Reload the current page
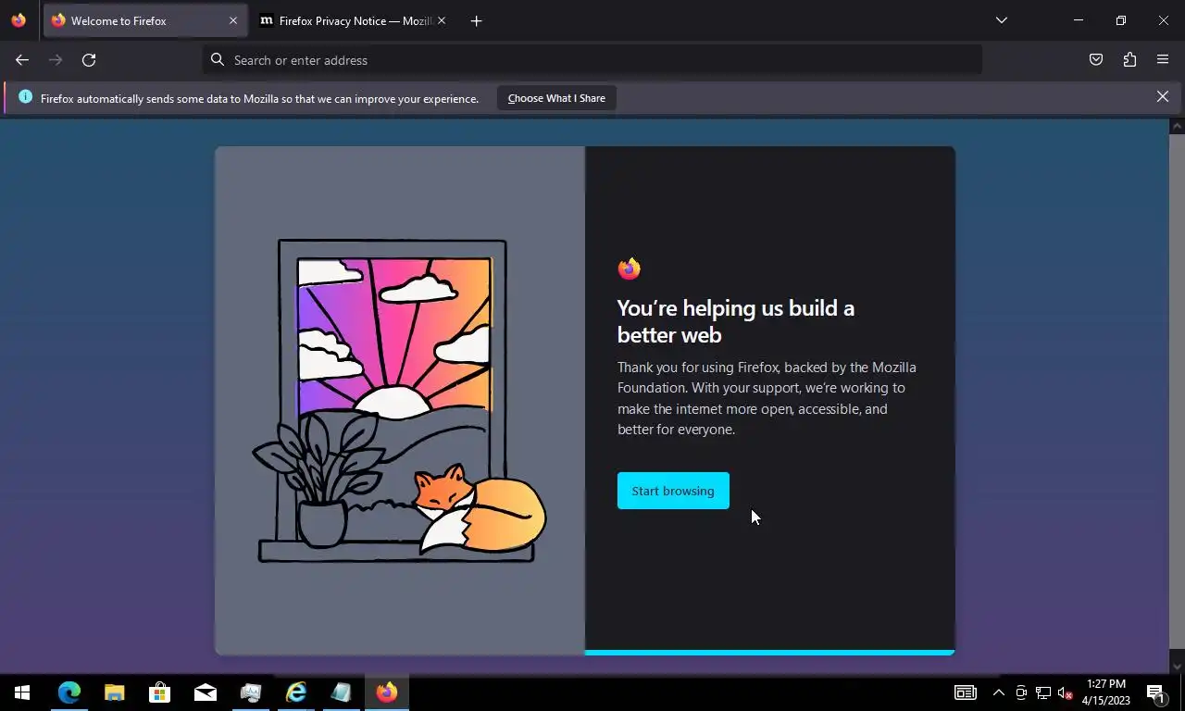 [x=89, y=60]
